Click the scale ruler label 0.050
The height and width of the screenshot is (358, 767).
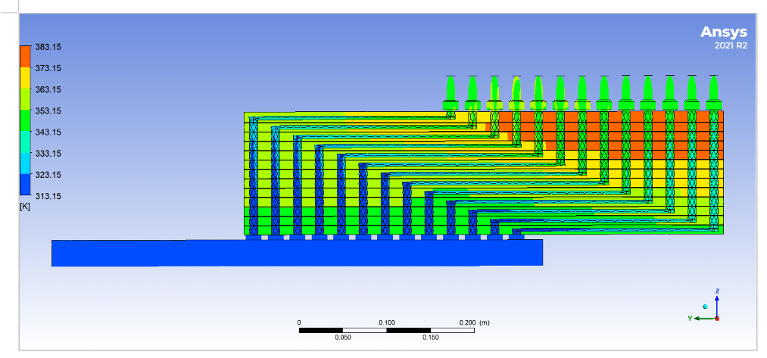pyautogui.click(x=343, y=338)
